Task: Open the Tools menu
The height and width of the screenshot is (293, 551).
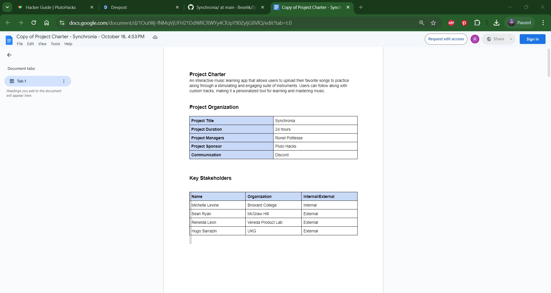Action: 55,44
